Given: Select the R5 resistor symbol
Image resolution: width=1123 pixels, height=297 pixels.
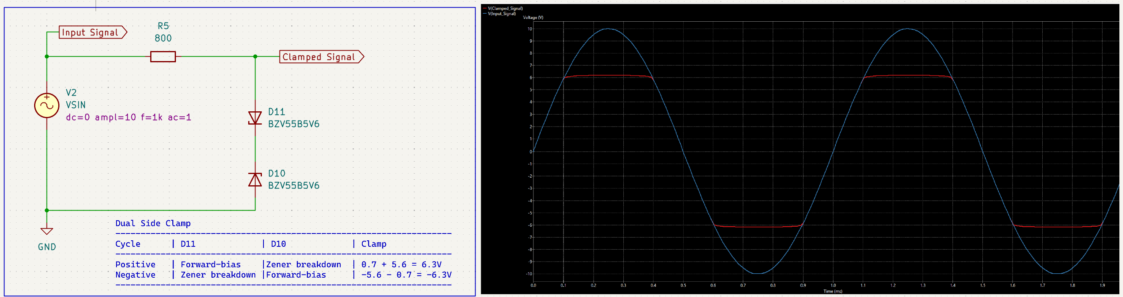Looking at the screenshot, I should 163,57.
